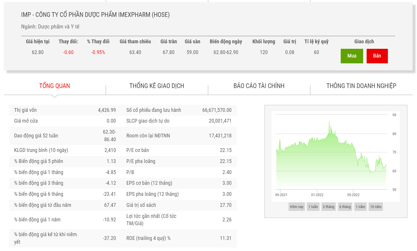The image size is (417, 251).
Task: Click the Giá hiện tại value 62.80
Action: [38, 52]
